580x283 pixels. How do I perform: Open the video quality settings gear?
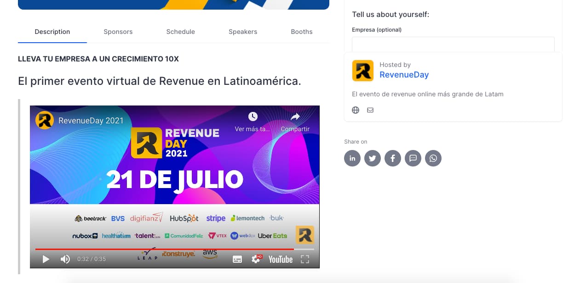pos(256,259)
